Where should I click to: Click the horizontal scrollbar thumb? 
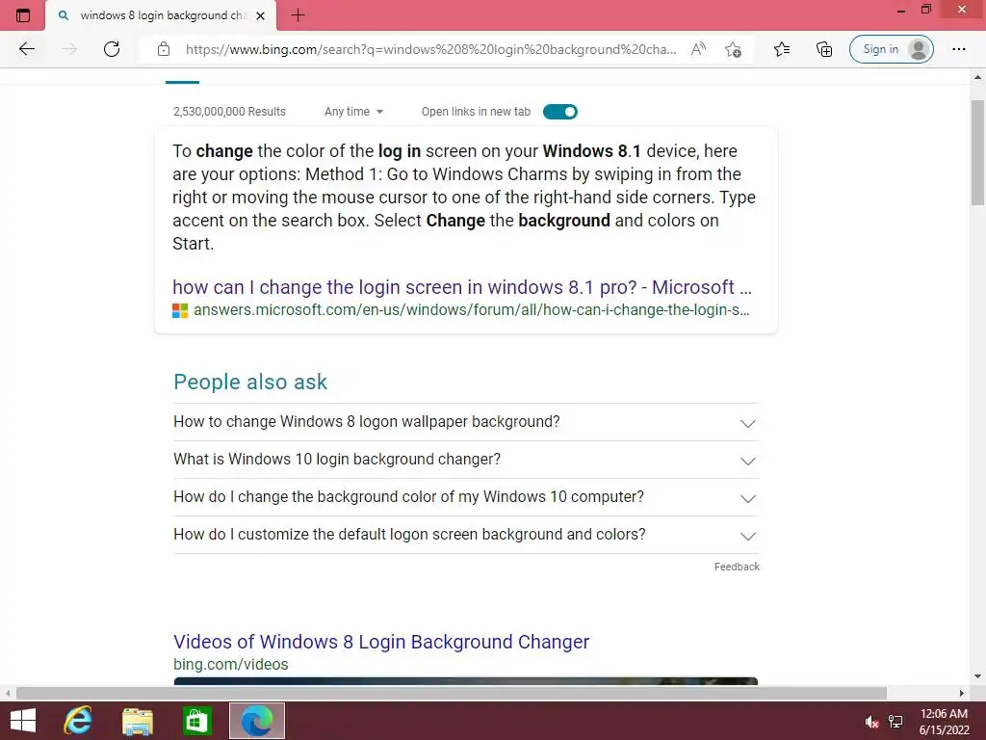click(452, 693)
